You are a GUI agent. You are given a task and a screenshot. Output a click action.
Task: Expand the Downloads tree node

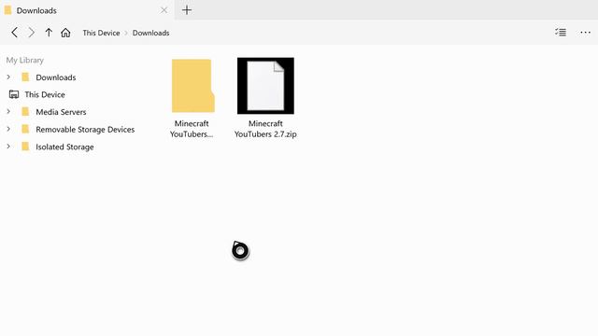coord(8,77)
